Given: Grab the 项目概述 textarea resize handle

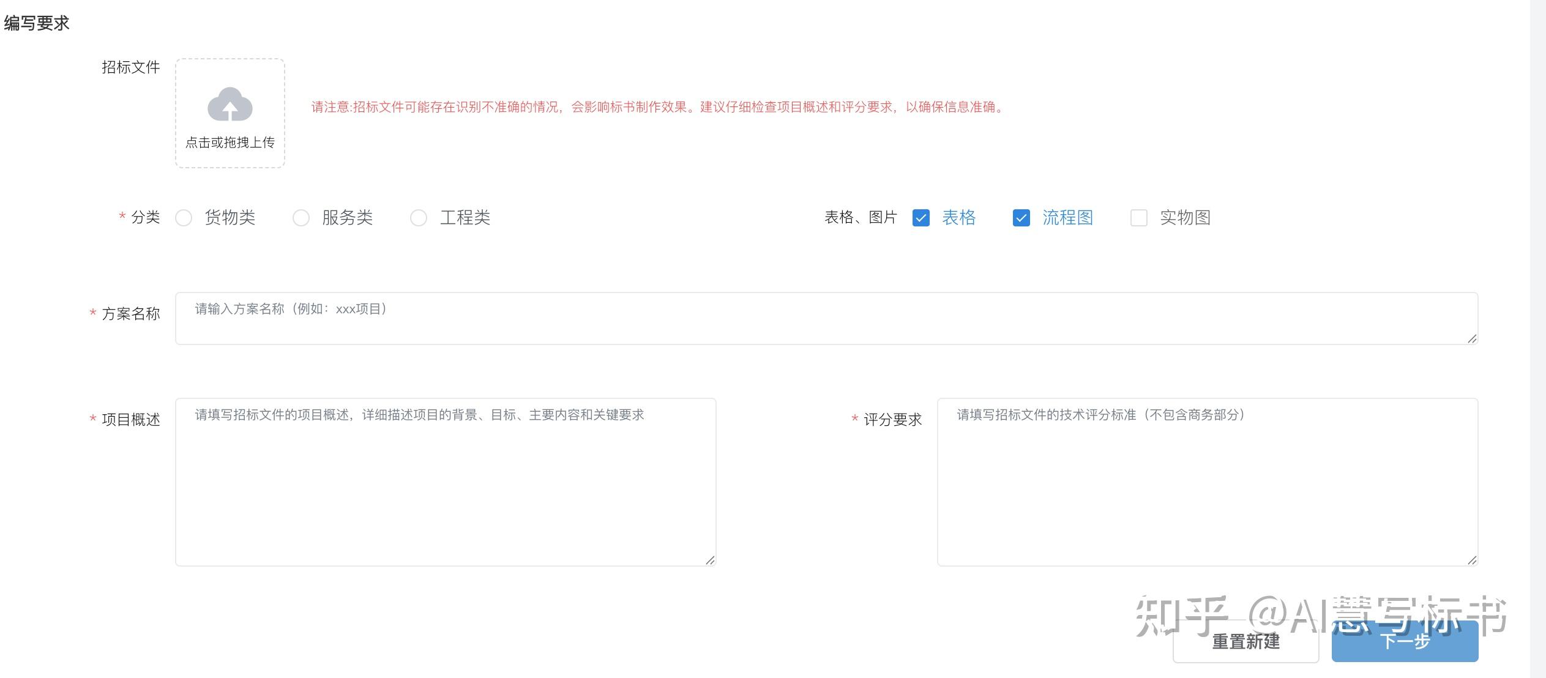Looking at the screenshot, I should pyautogui.click(x=710, y=560).
